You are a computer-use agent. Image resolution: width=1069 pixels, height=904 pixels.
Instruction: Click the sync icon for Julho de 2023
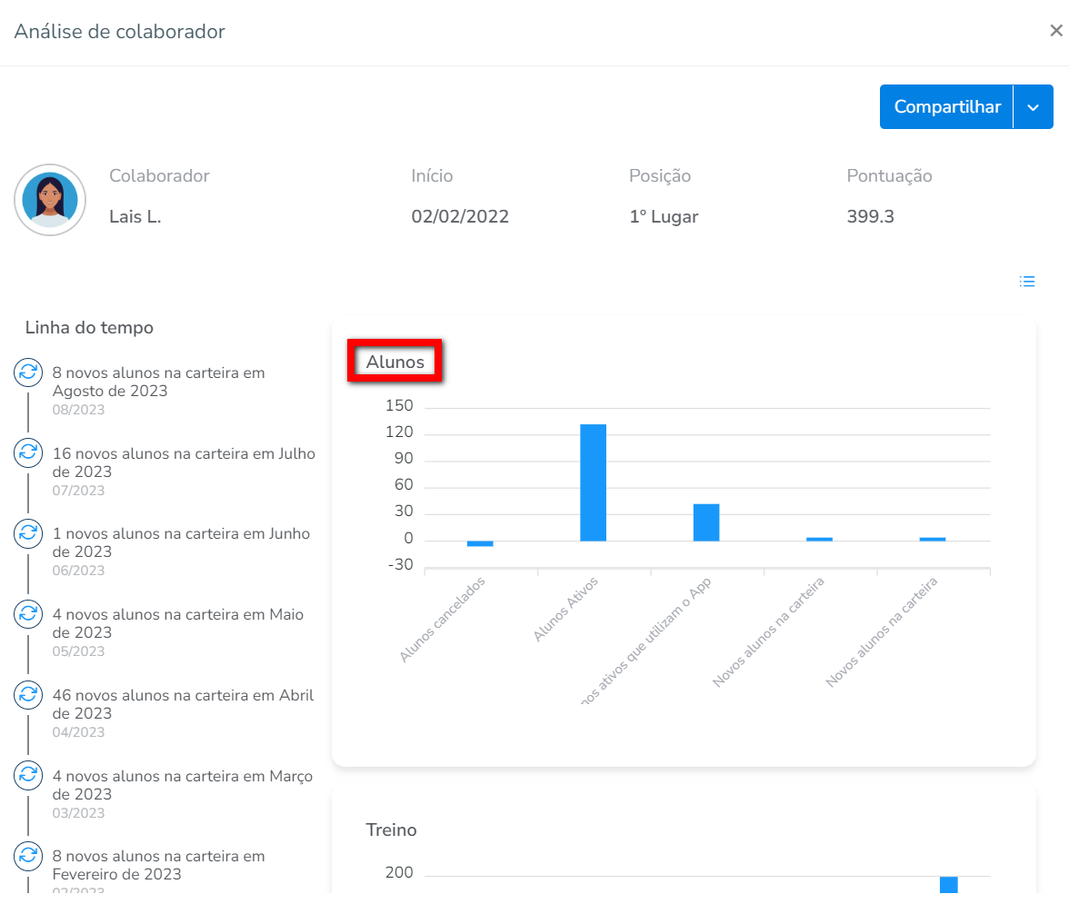point(28,452)
